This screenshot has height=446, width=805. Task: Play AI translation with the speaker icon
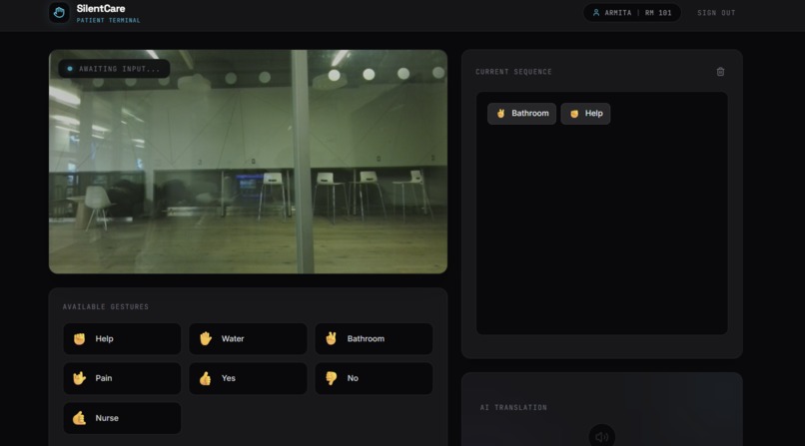click(x=601, y=436)
